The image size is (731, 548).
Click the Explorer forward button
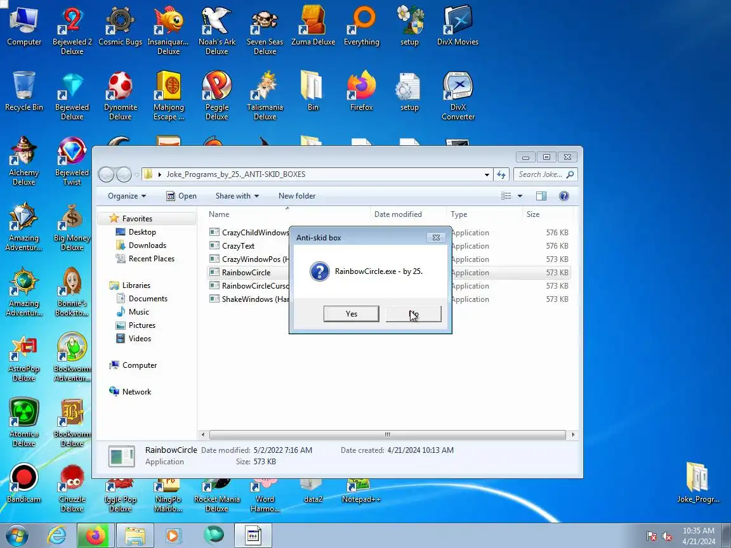pos(124,174)
